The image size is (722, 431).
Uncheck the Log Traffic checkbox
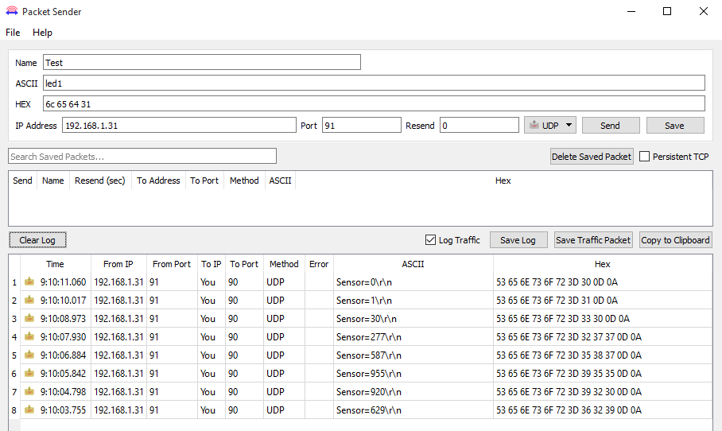(430, 240)
